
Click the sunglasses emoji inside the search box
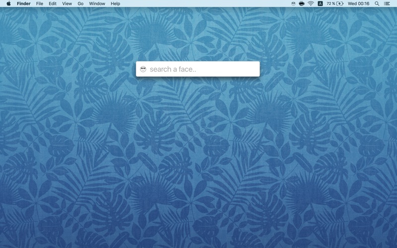[x=143, y=69]
